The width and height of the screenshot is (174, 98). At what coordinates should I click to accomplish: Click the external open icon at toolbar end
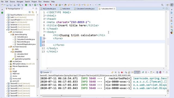pyautogui.click(x=99, y=5)
